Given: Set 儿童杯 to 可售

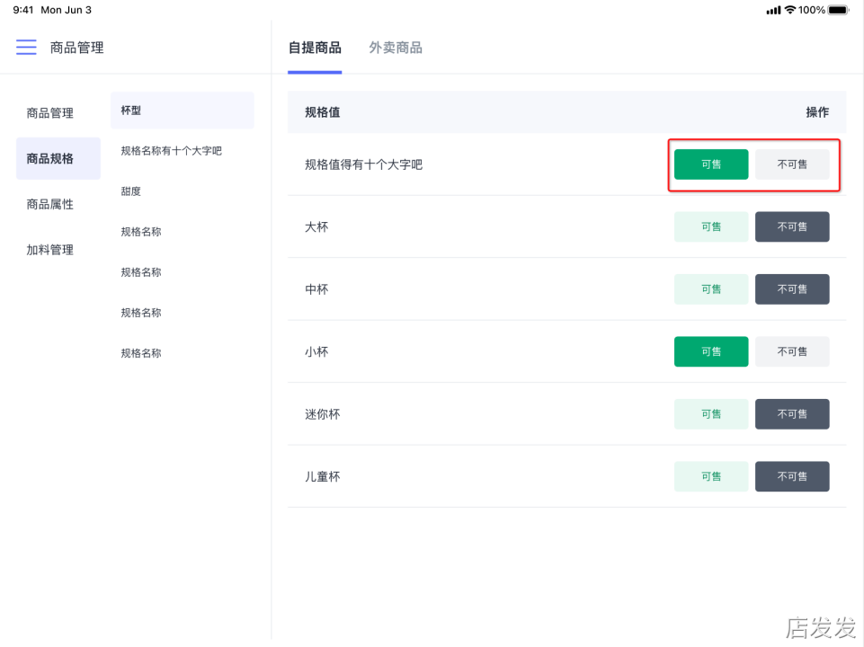Looking at the screenshot, I should (x=710, y=476).
